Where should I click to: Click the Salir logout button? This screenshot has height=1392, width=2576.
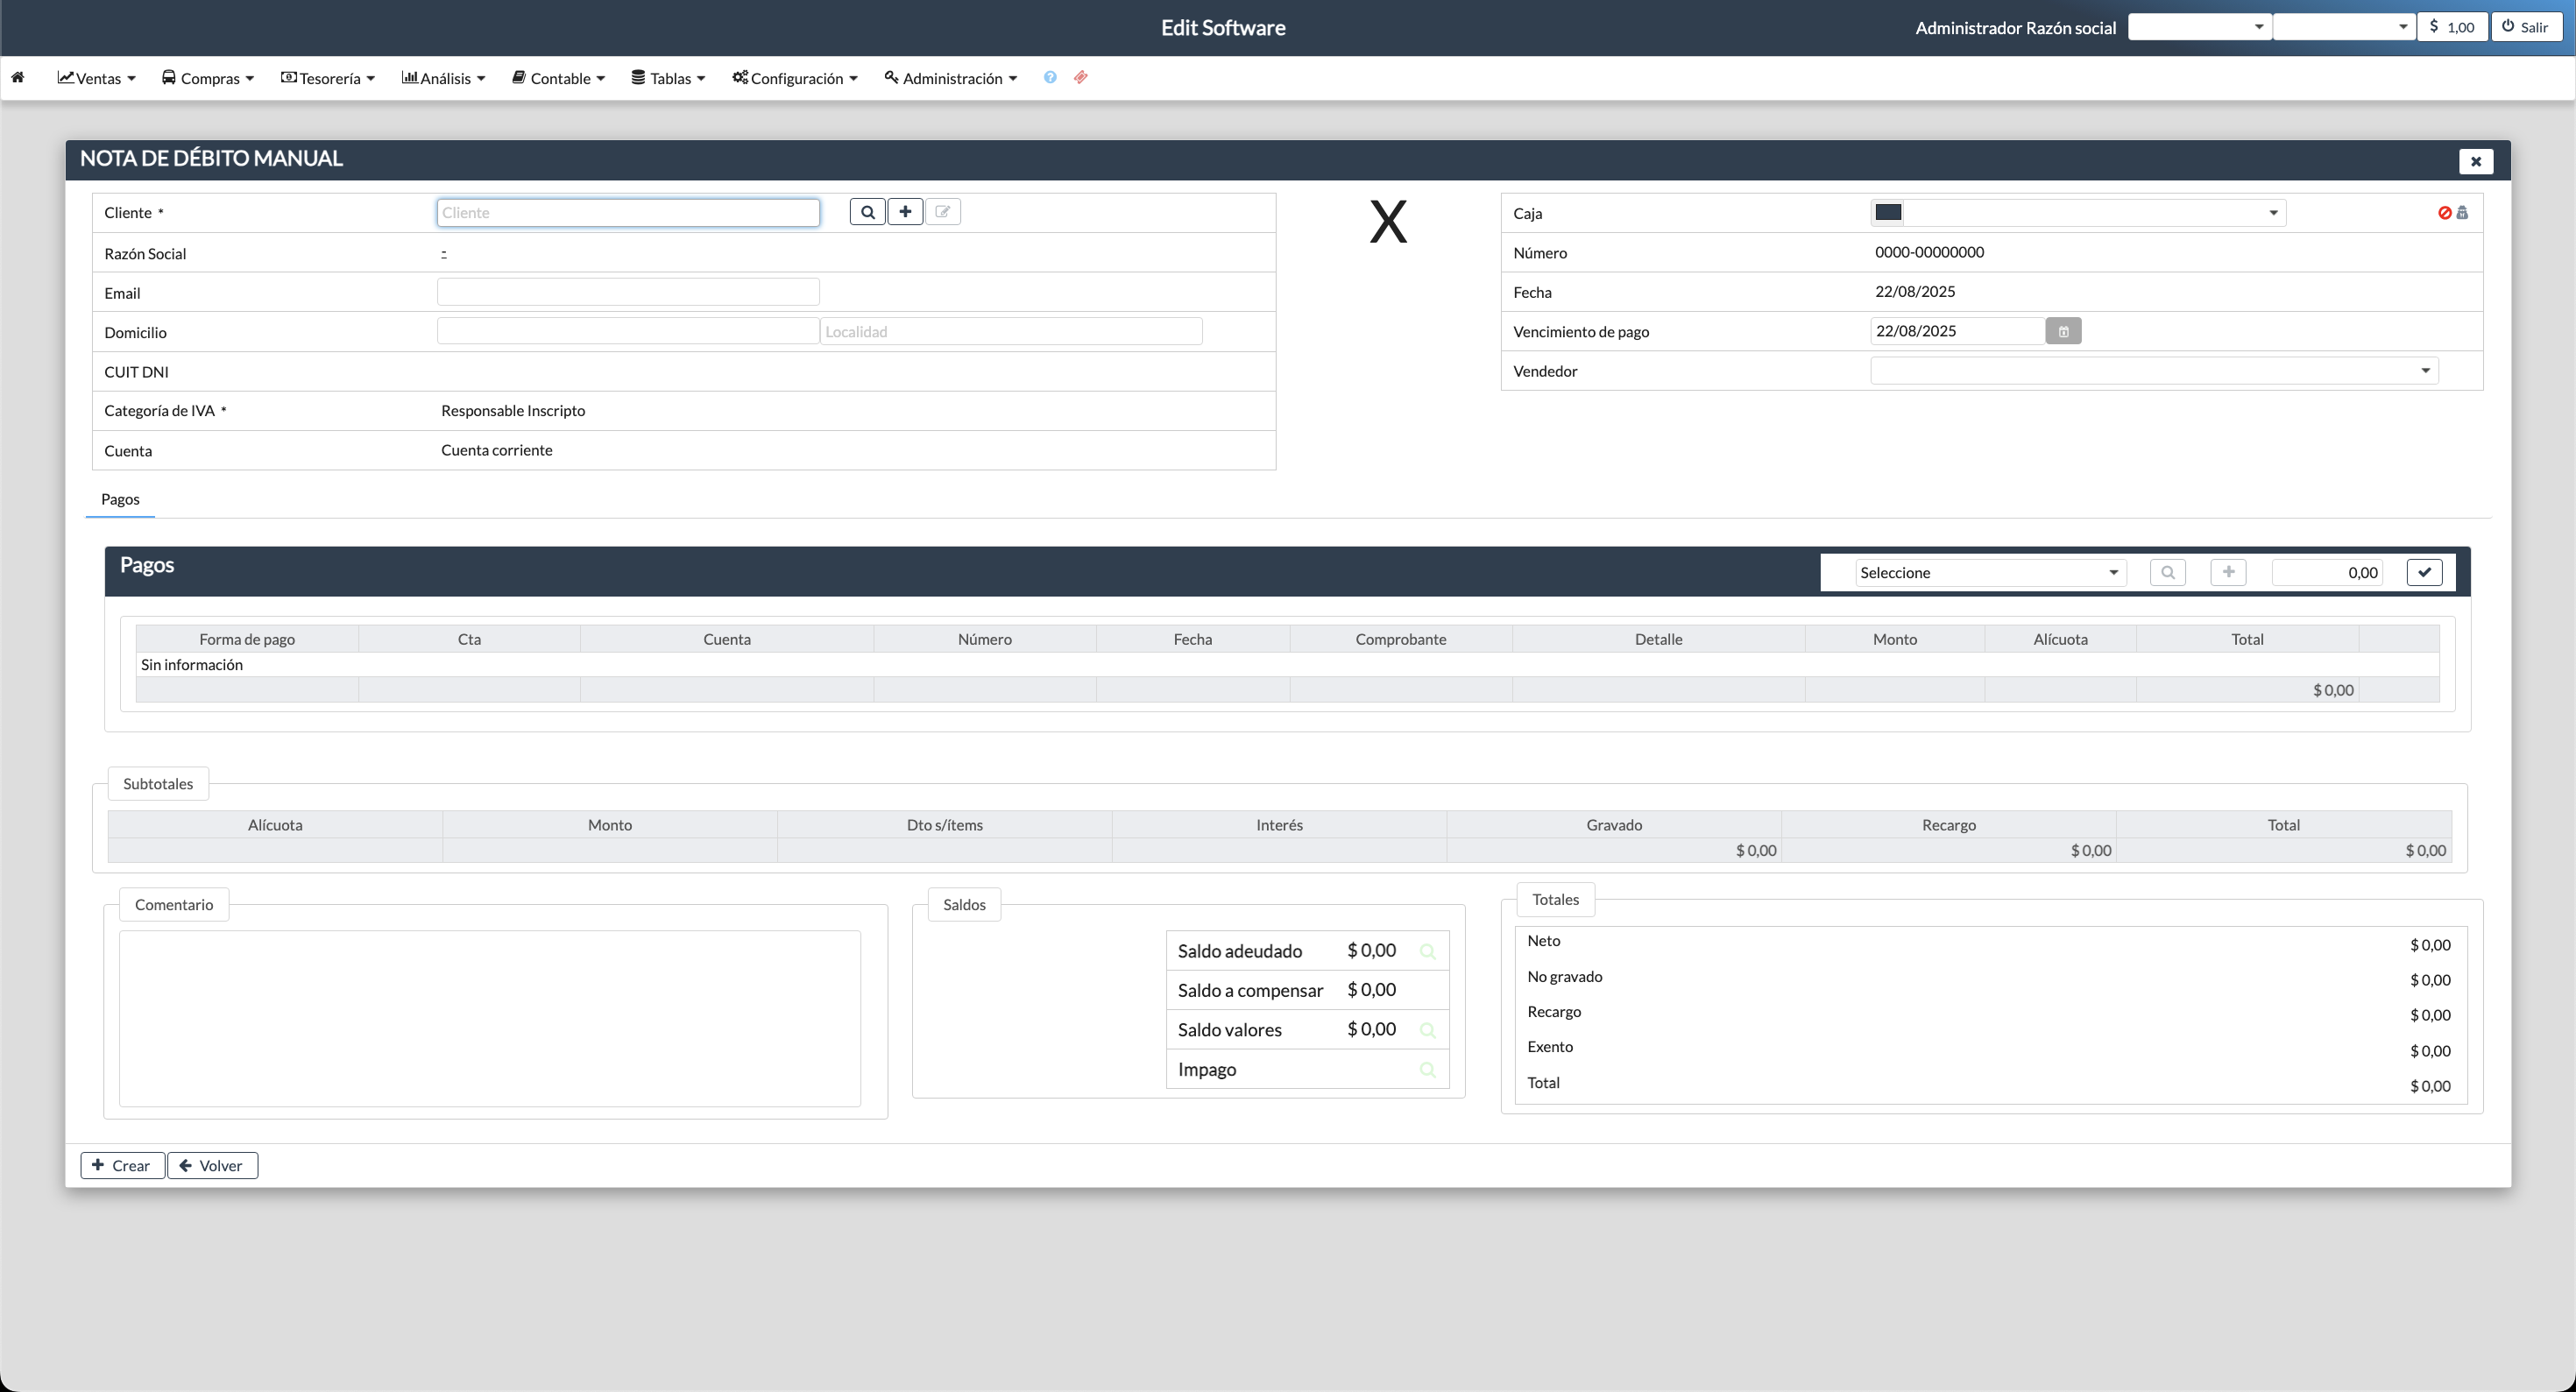coord(2526,27)
